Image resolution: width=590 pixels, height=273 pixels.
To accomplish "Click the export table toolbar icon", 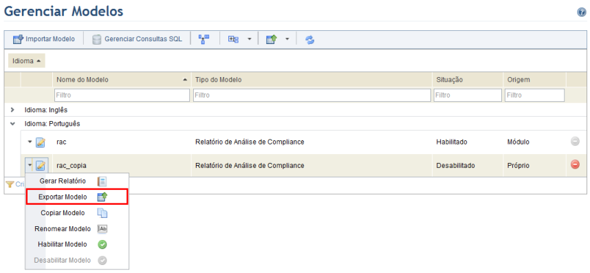I will point(272,39).
